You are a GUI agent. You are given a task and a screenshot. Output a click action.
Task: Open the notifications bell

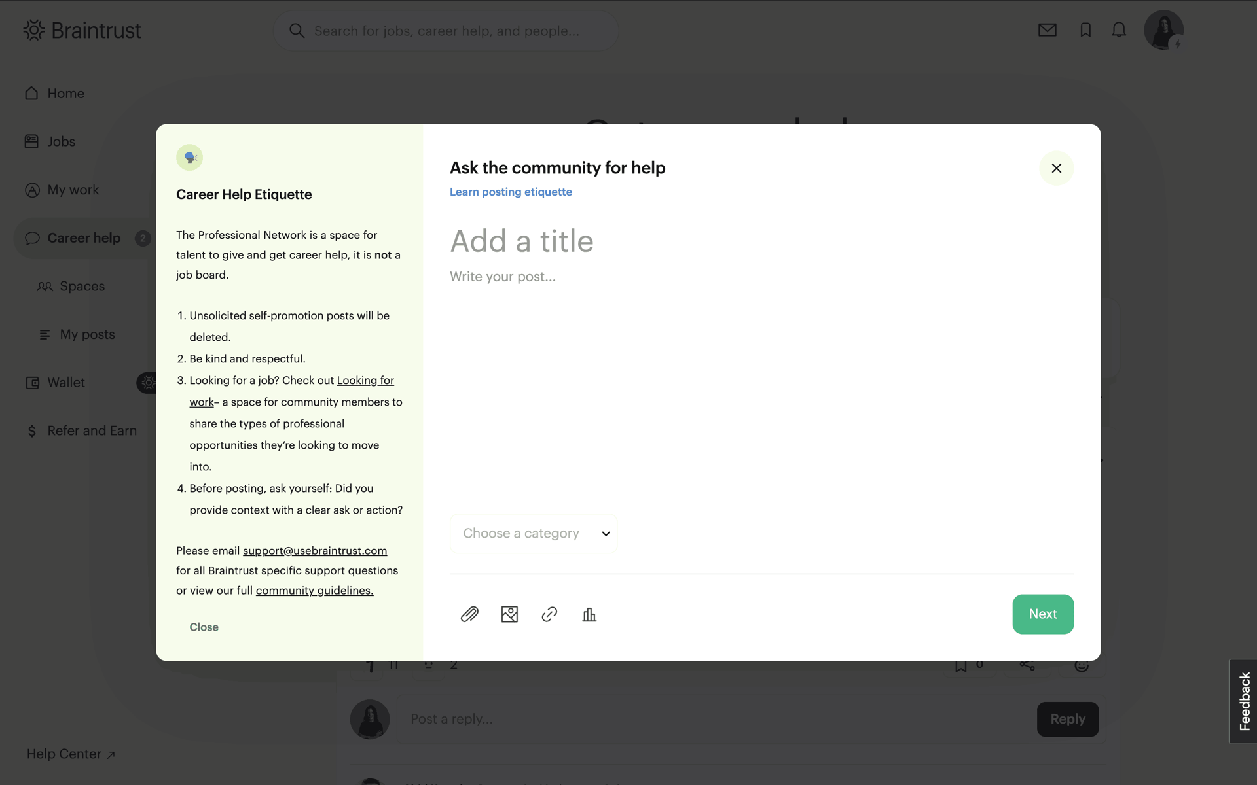pyautogui.click(x=1119, y=30)
